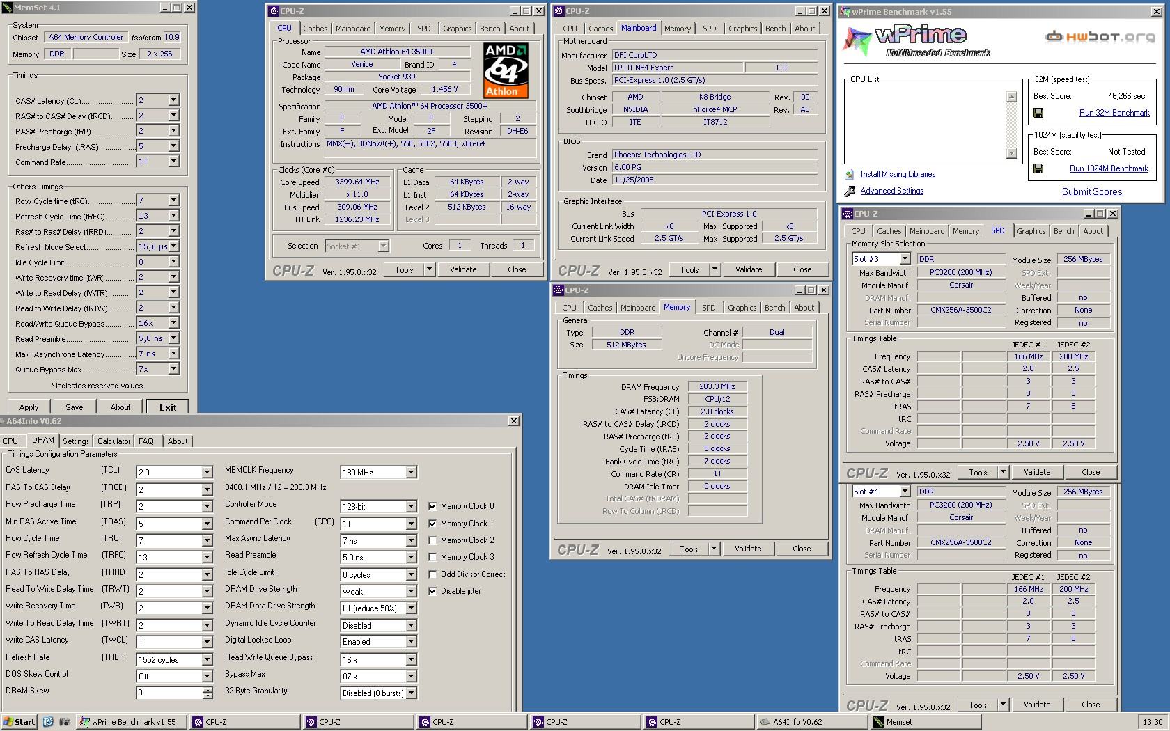Click Install Missing Libraries link
The image size is (1170, 731).
coord(898,174)
